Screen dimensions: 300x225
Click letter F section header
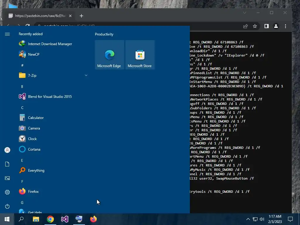point(22,181)
